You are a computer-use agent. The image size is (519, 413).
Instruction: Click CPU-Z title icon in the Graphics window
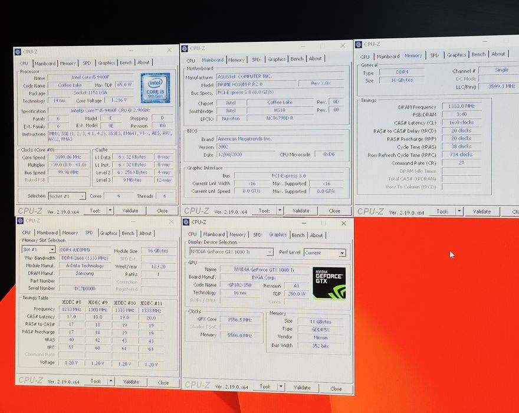point(186,222)
